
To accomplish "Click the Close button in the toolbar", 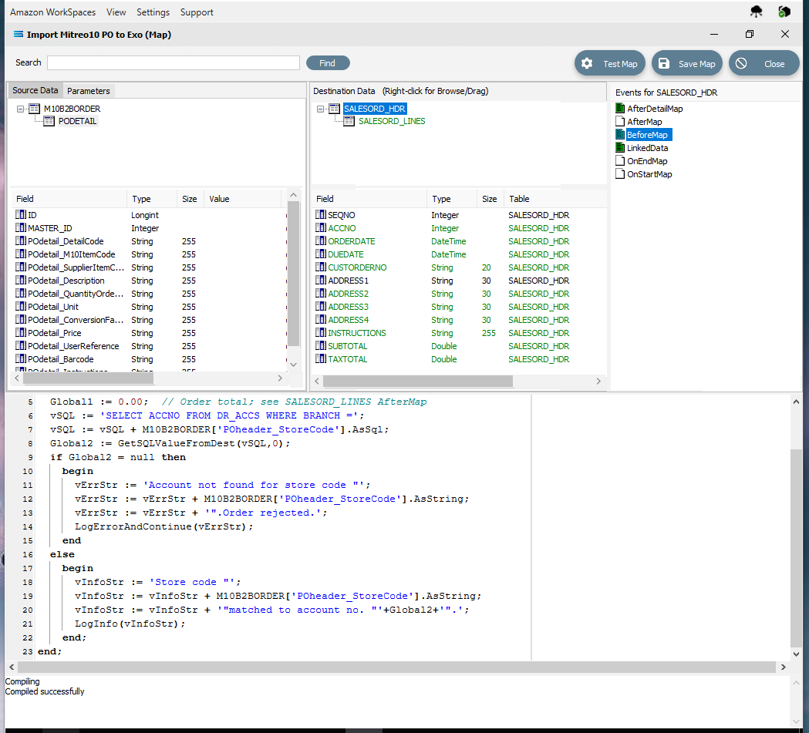I will pos(763,63).
